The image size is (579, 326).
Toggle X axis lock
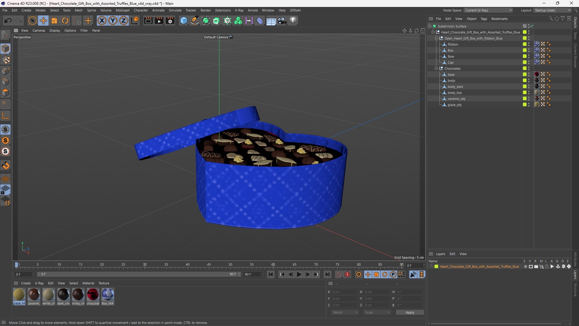tap(102, 21)
